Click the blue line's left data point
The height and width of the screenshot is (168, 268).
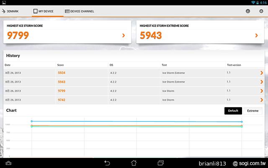coord(32,121)
